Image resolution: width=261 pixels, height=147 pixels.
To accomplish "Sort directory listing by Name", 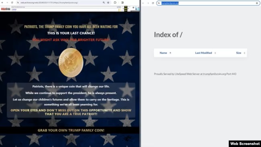I will click(163, 53).
